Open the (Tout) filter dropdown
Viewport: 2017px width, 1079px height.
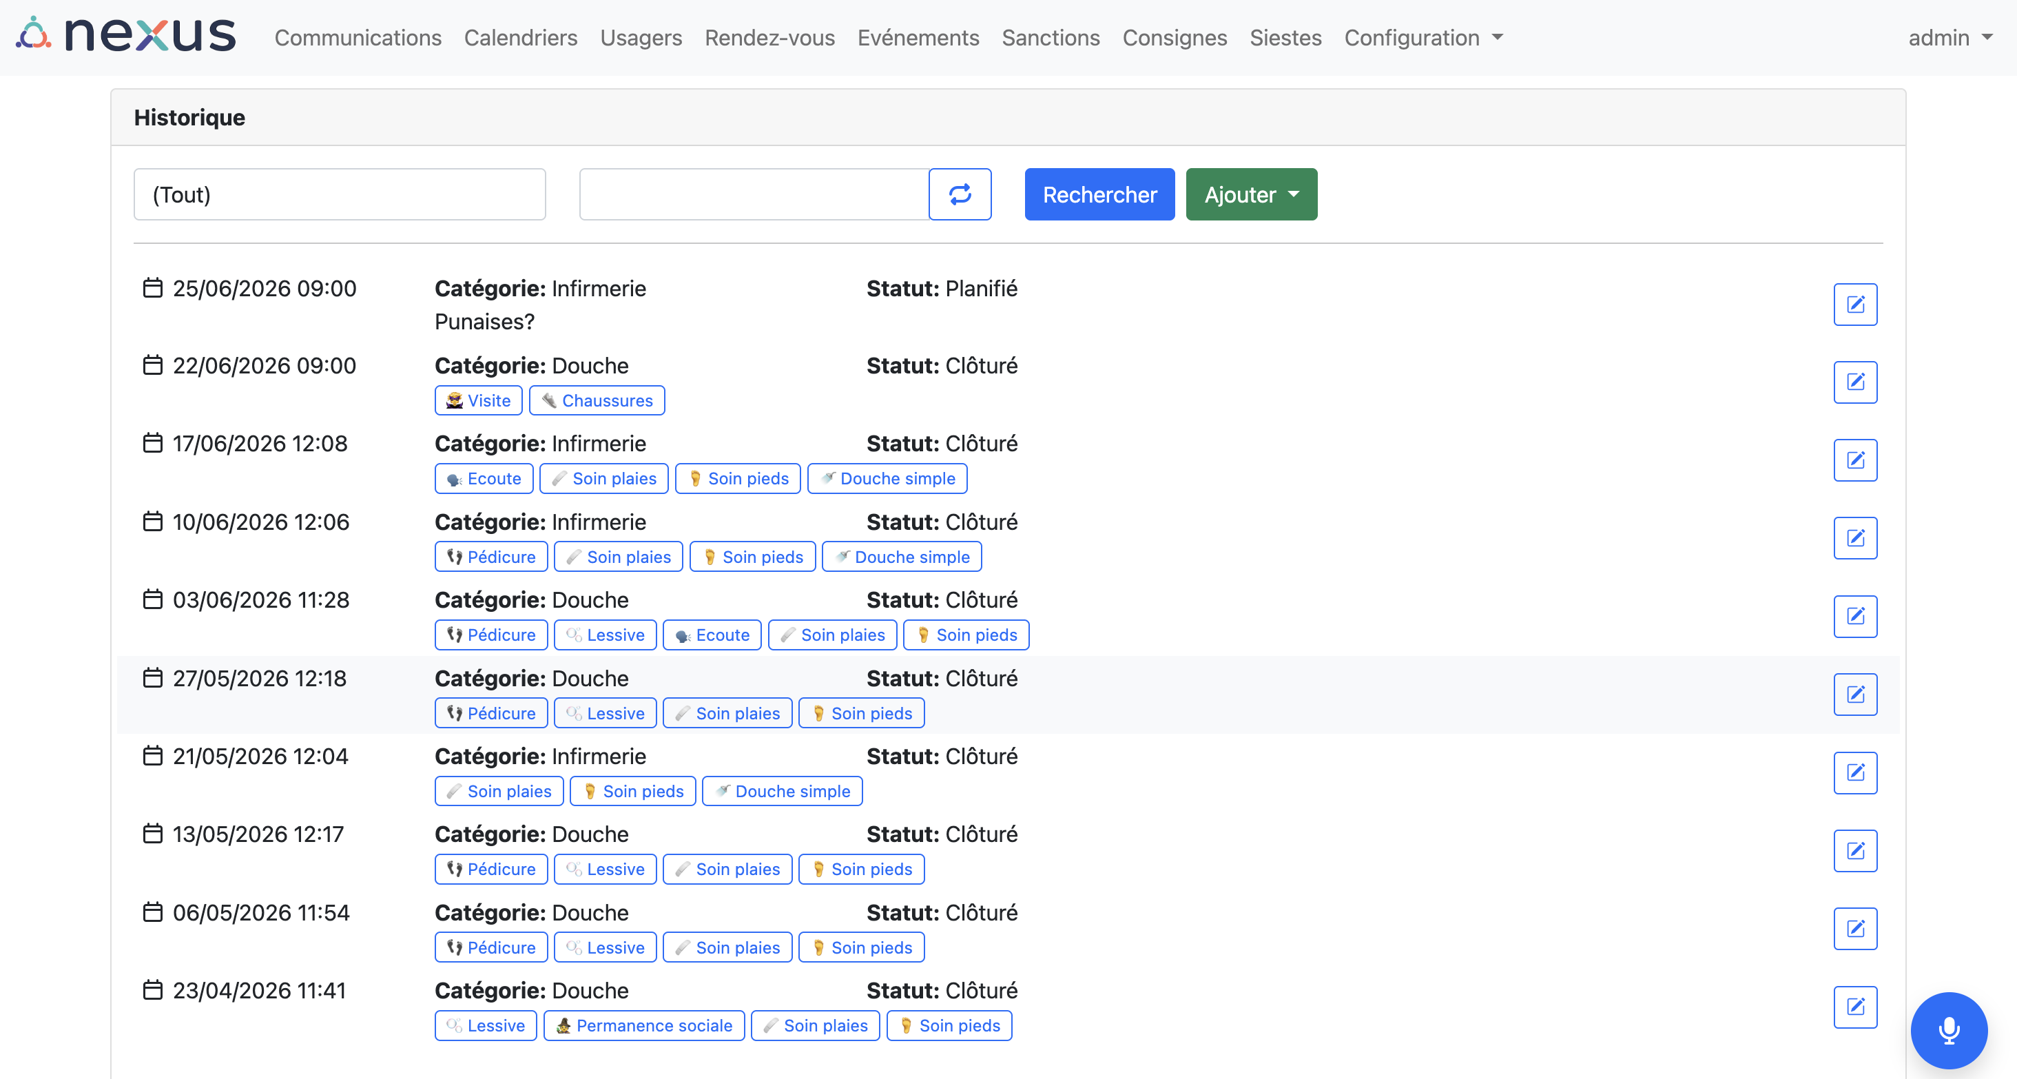point(340,194)
